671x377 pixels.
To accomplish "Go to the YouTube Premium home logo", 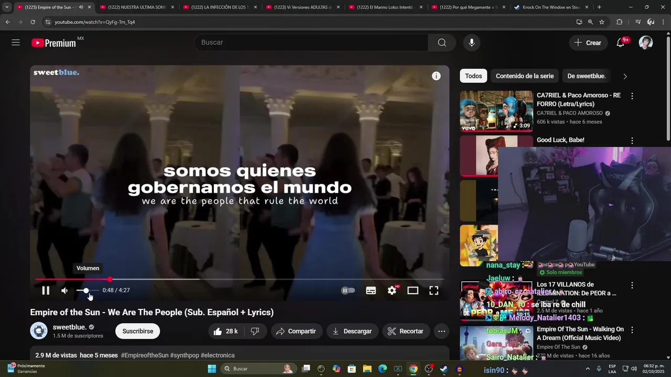I will coord(54,43).
